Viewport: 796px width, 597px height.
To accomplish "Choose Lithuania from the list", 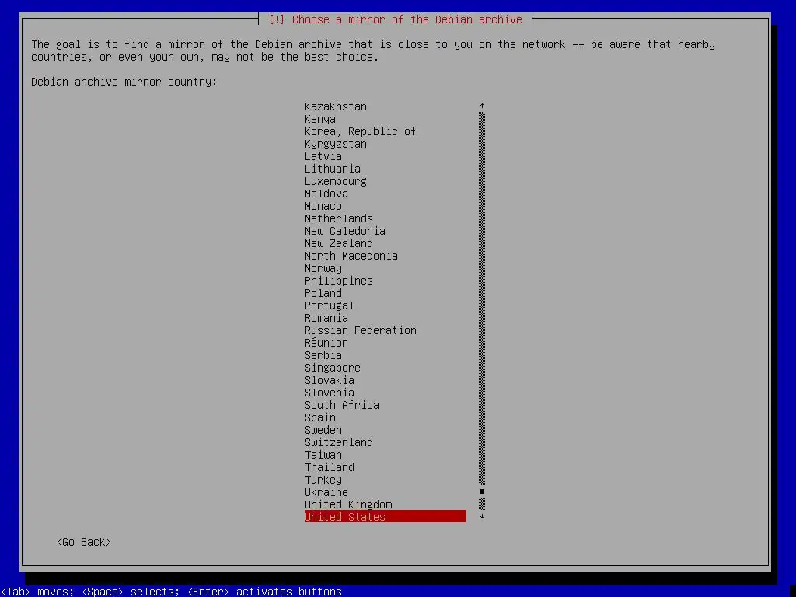I will (x=333, y=169).
